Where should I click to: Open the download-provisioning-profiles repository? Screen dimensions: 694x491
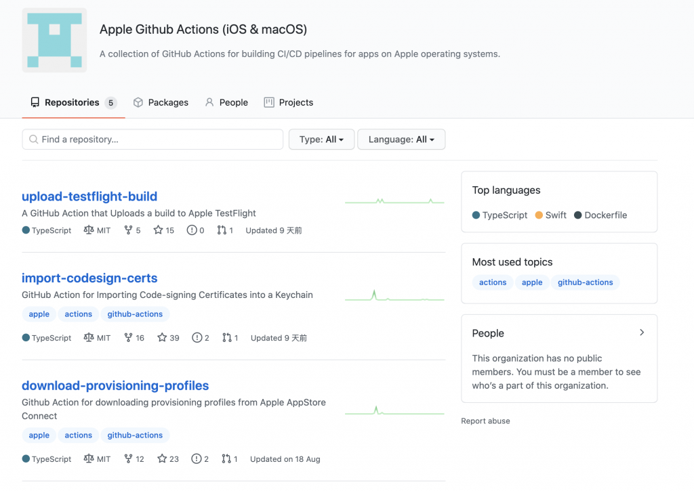[x=115, y=385]
